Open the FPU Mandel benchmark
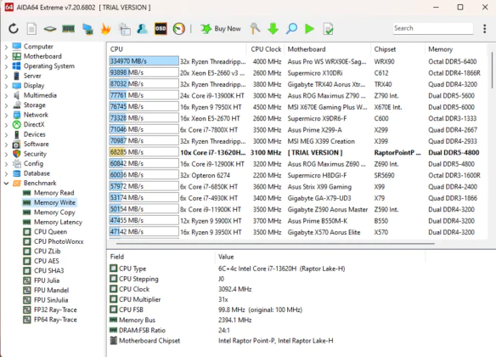 point(51,290)
